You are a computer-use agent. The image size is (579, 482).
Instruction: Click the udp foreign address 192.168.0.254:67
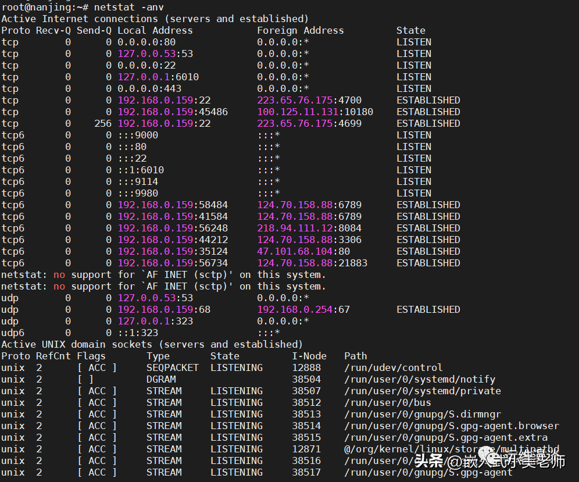pyautogui.click(x=303, y=309)
